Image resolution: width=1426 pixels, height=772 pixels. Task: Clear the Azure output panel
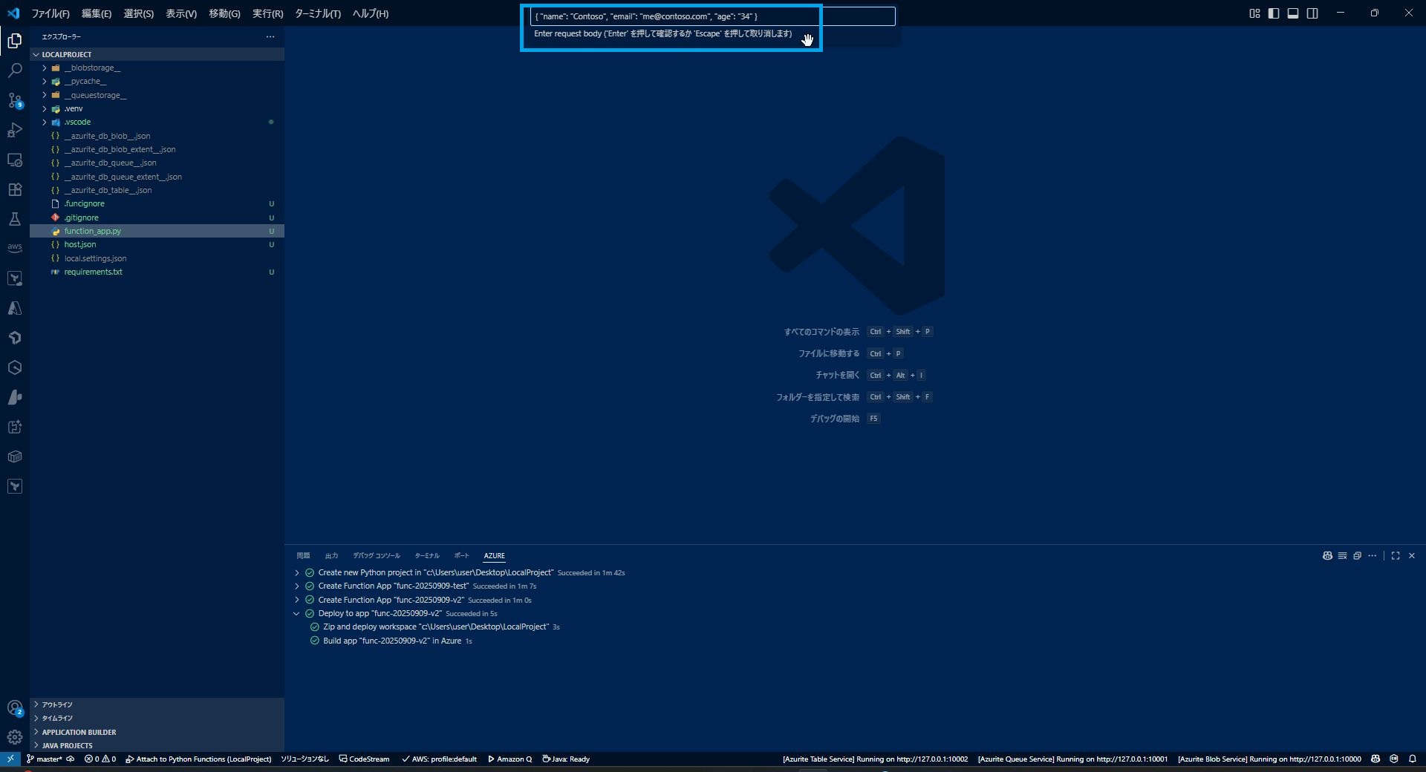pyautogui.click(x=1343, y=555)
